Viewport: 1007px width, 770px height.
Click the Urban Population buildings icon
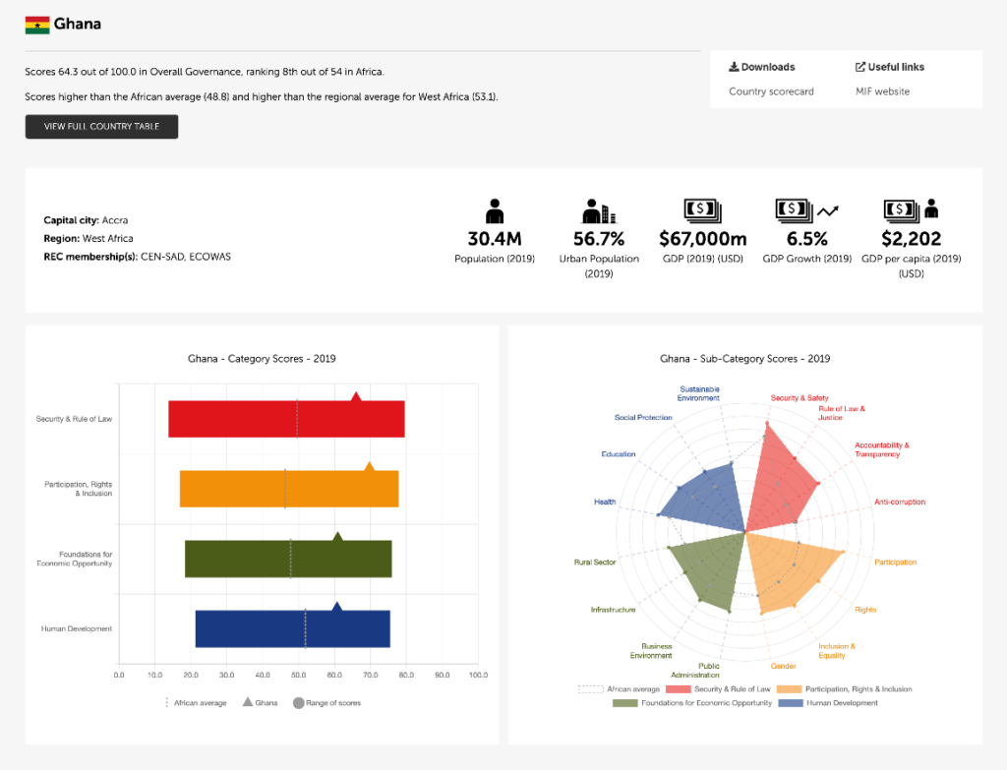[x=598, y=210]
